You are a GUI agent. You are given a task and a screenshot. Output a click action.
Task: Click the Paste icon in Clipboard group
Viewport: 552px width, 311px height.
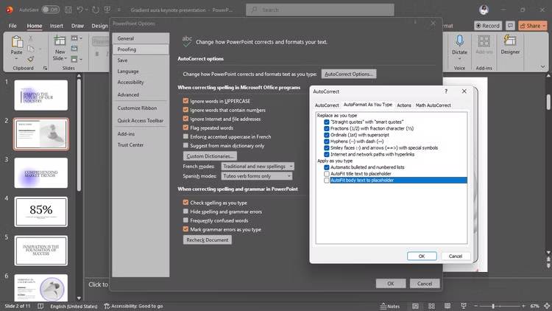pyautogui.click(x=16, y=43)
